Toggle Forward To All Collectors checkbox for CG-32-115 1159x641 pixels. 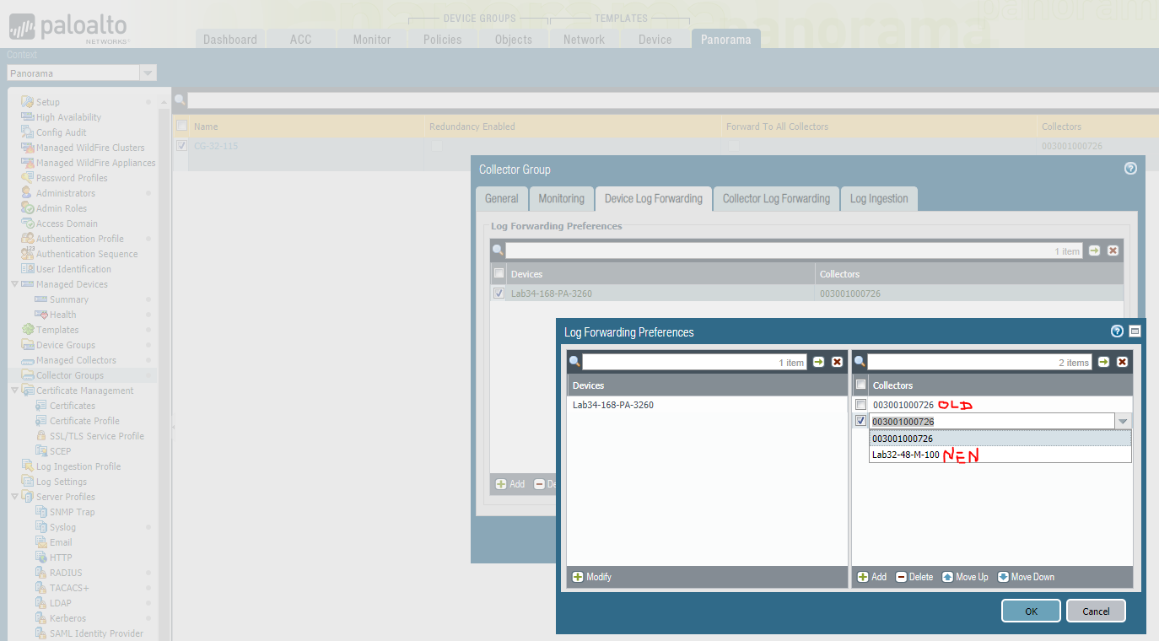pyautogui.click(x=733, y=146)
